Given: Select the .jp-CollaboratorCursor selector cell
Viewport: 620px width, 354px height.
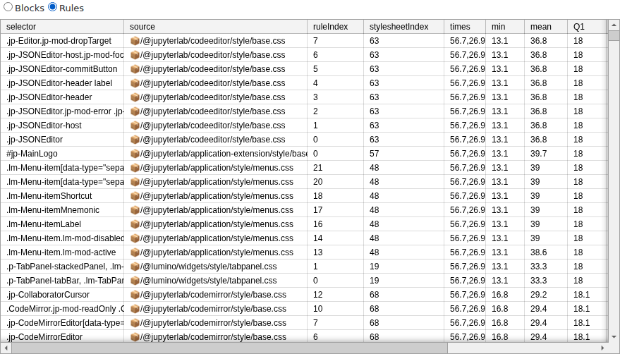Looking at the screenshot, I should click(x=62, y=295).
